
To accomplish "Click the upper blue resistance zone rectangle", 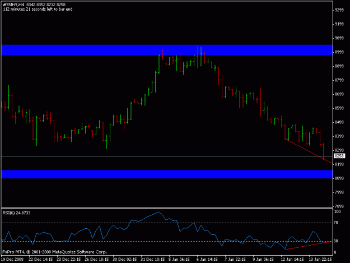I will click(167, 50).
